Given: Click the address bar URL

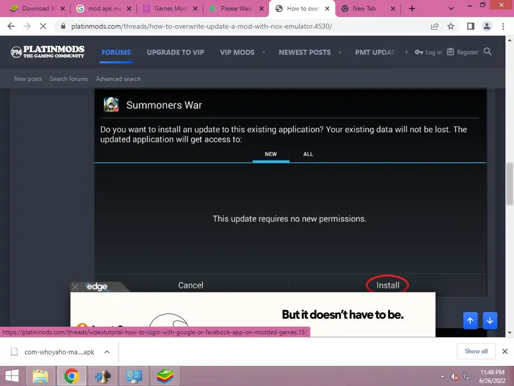Looking at the screenshot, I should coord(201,26).
